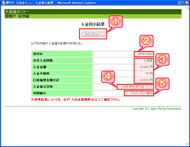Maximize the Internet Explorer window

tap(183, 3)
